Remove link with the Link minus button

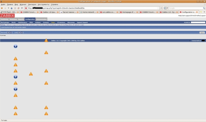coord(22,33)
